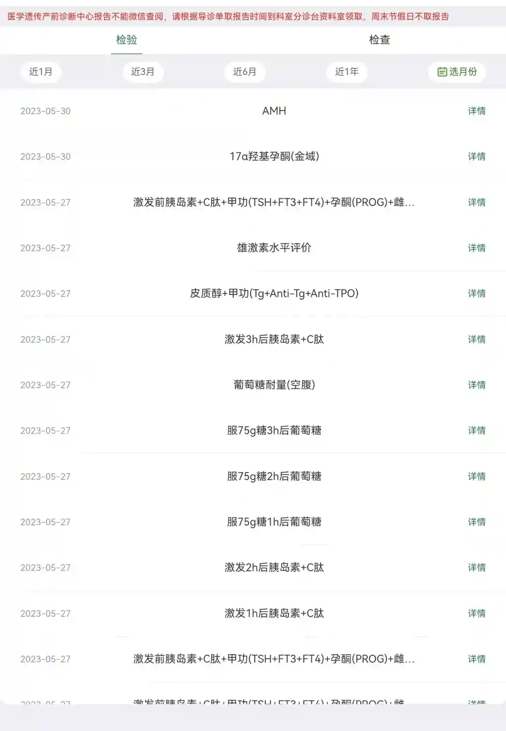Select the 服75g糖1h后葡萄糖 report row
This screenshot has width=506, height=731.
click(274, 522)
